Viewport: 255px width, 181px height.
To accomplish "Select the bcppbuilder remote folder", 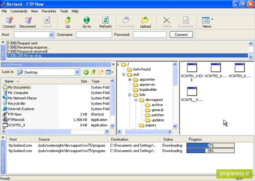I will [x=145, y=89].
